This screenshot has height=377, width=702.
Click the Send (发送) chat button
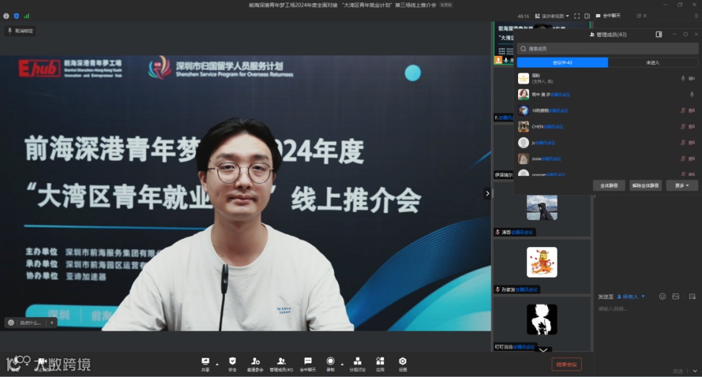[x=678, y=371]
